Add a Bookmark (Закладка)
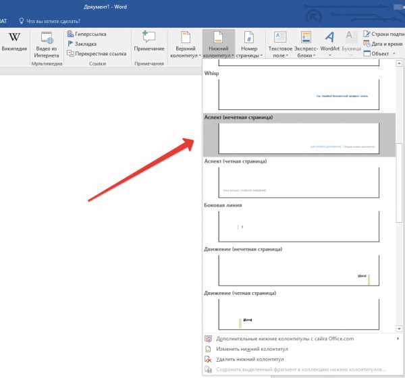 tap(82, 44)
